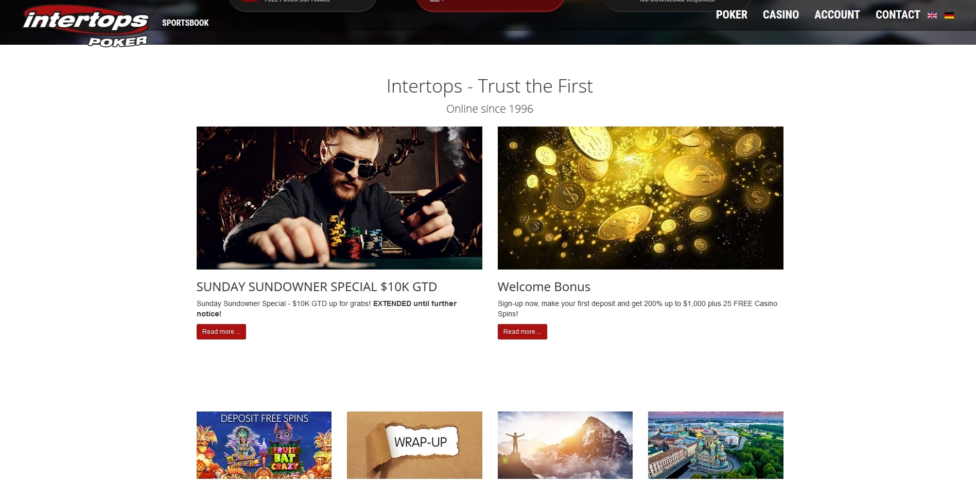Open the ACCOUNT menu
The image size is (976, 484).
(837, 15)
